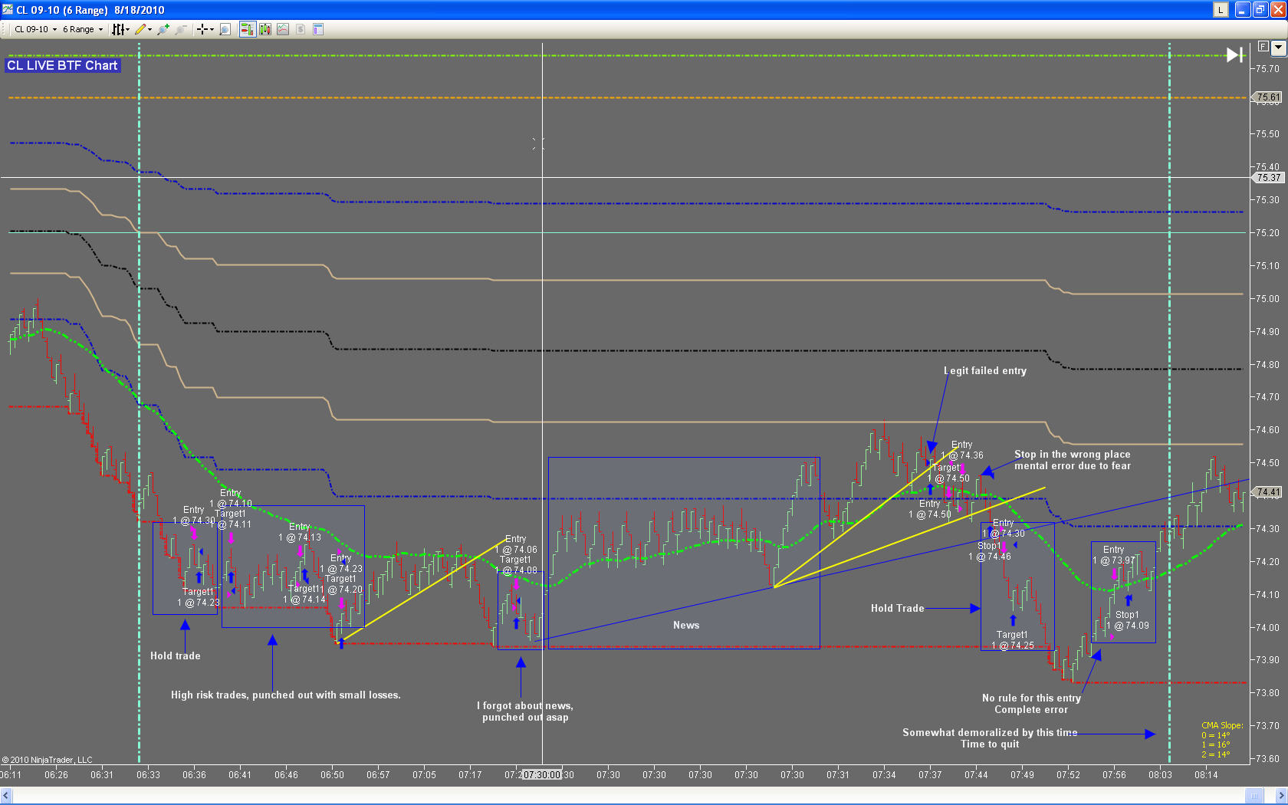1288x805 pixels.
Task: Click the 'Entry 1 @ 74.06' label
Action: [x=516, y=544]
